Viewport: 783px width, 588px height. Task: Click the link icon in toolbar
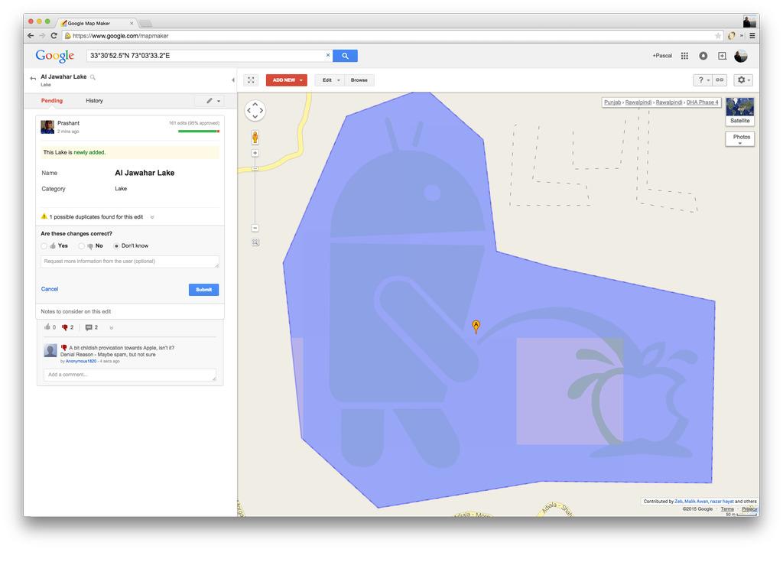click(720, 80)
